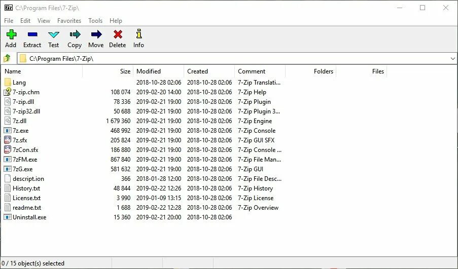Click the 7z.dll file icon
The width and height of the screenshot is (458, 269).
point(8,121)
